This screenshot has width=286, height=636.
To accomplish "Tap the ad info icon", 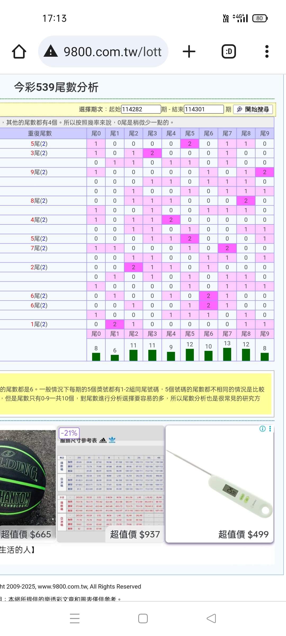I will pos(262,429).
